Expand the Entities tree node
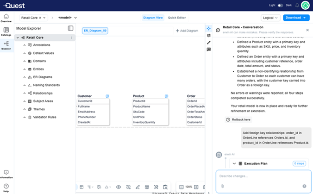Image resolution: width=313 pixels, height=194 pixels. coord(25,69)
